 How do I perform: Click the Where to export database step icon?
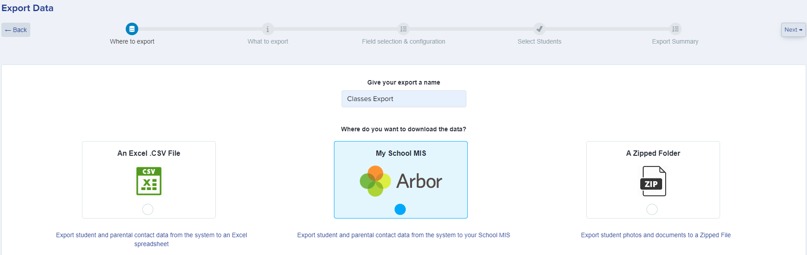tap(132, 29)
